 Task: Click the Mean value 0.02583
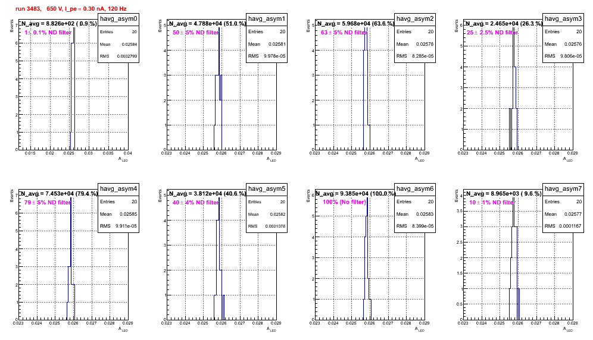click(x=425, y=214)
